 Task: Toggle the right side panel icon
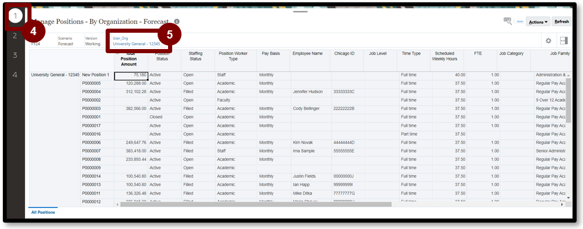tap(564, 40)
